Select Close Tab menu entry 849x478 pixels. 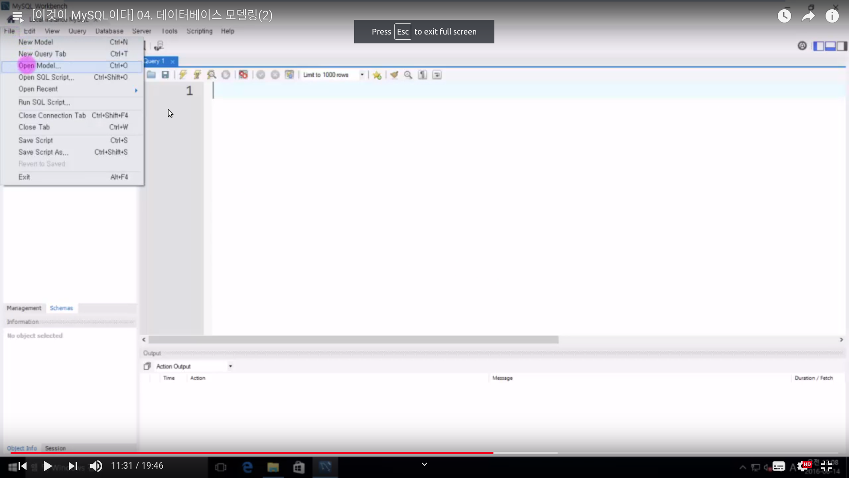tap(73, 127)
